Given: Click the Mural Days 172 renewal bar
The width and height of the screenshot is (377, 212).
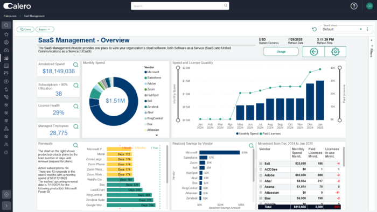Looking at the screenshot, I should click(119, 154).
